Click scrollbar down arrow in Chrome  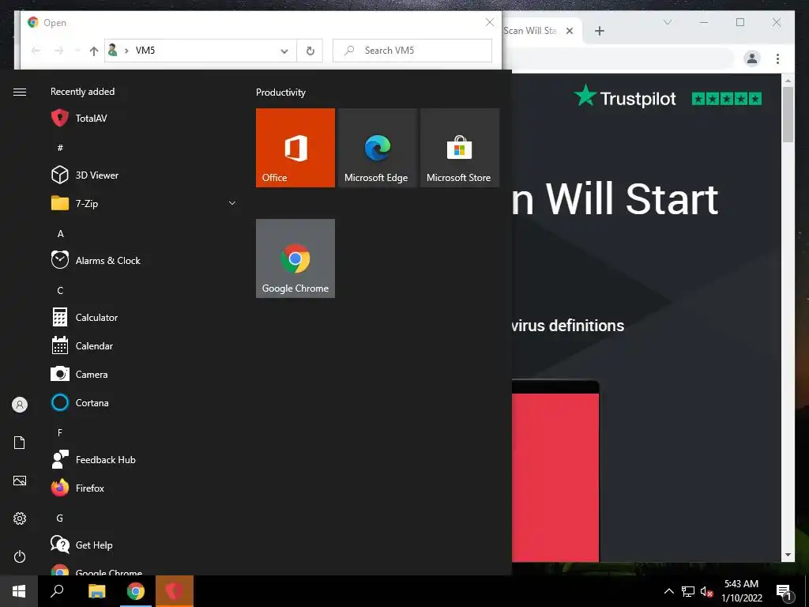(x=788, y=556)
